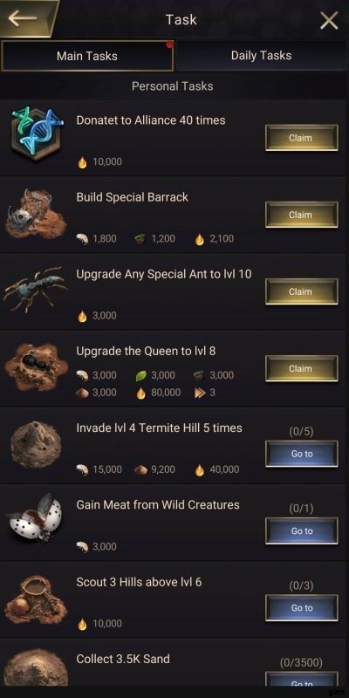
Task: Go to the Invade Termite Hill task
Action: (301, 454)
